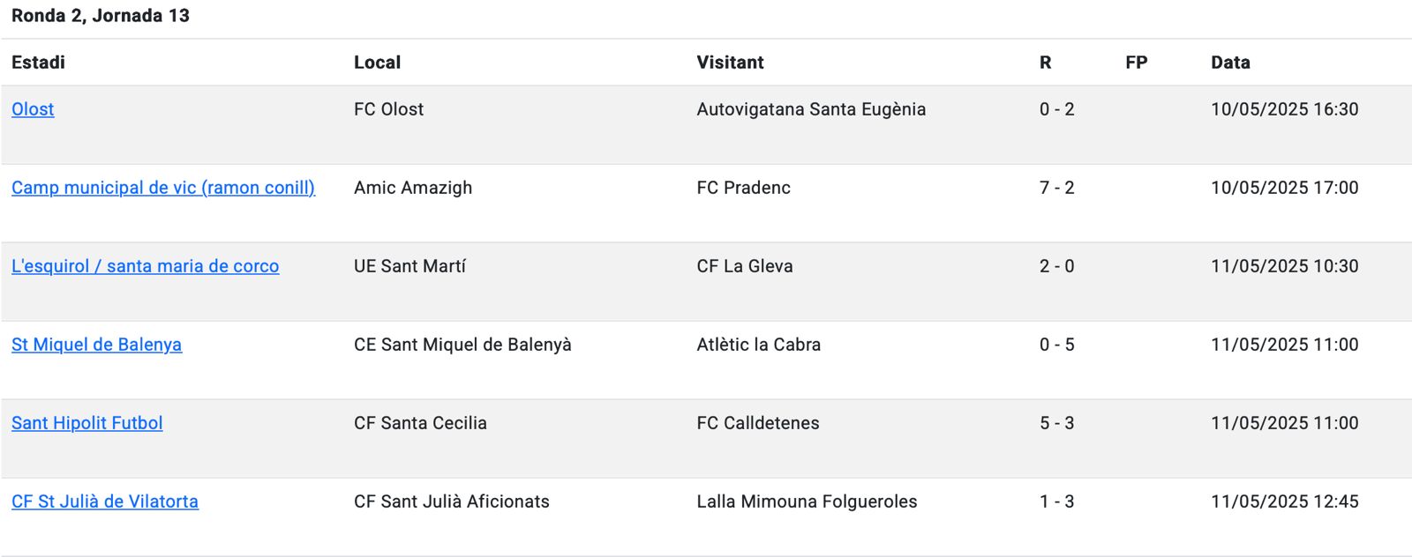1412x557 pixels.
Task: Select the Ronda 2, Jornada 13 heading
Action: click(100, 16)
